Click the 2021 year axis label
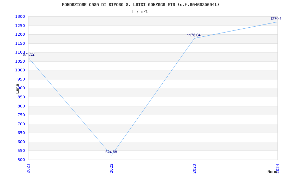Viewport: 281px width, 175px height. click(28, 168)
